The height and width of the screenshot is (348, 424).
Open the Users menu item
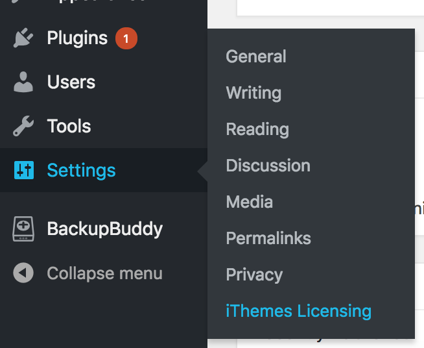[x=71, y=82]
